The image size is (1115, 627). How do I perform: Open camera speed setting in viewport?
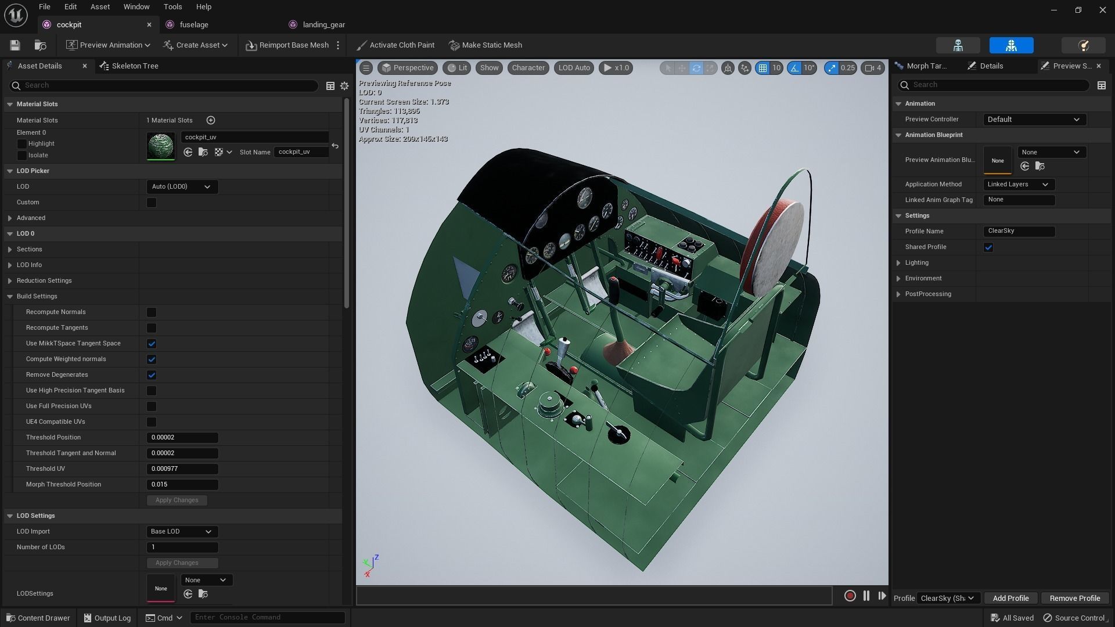point(873,68)
